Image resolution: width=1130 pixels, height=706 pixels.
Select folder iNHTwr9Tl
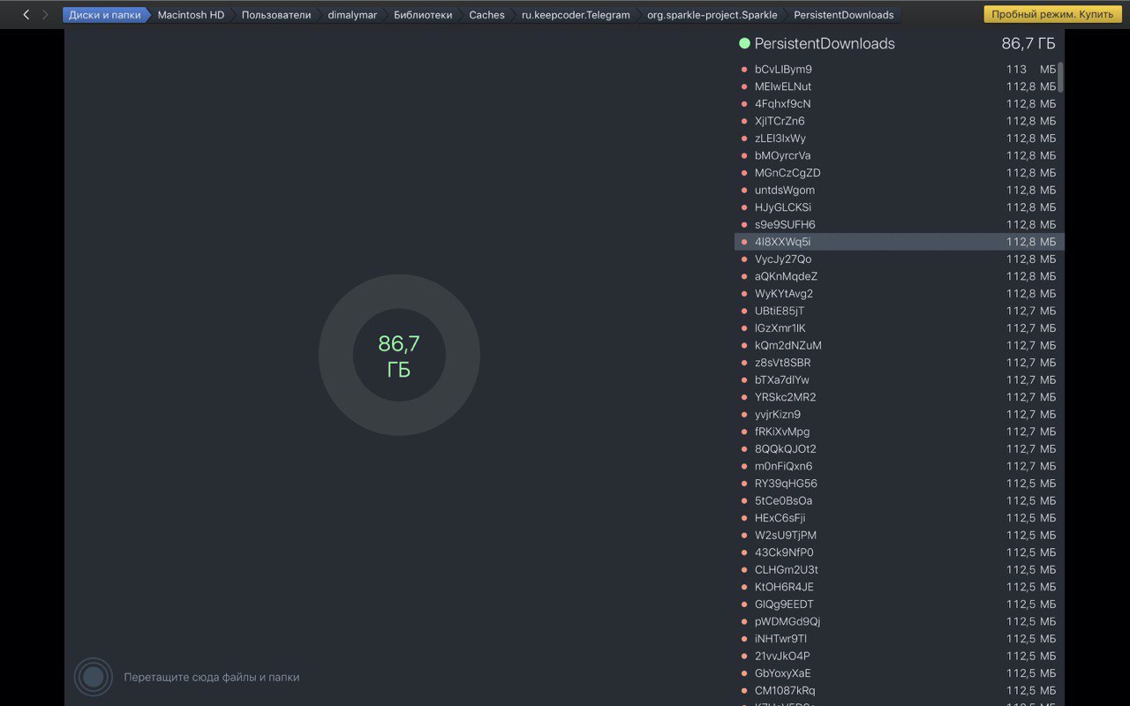click(900, 639)
